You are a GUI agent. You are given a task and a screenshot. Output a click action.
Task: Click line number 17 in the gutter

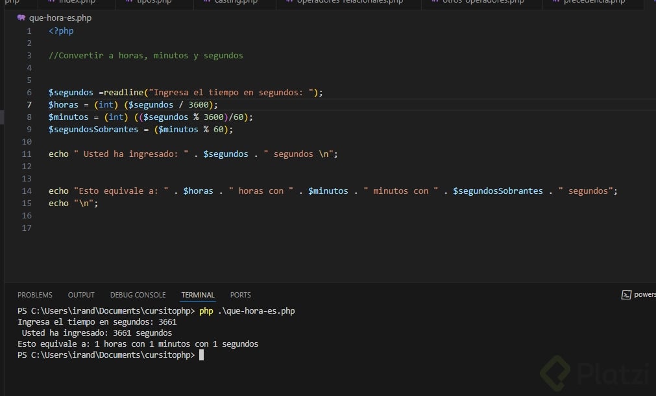pos(27,228)
